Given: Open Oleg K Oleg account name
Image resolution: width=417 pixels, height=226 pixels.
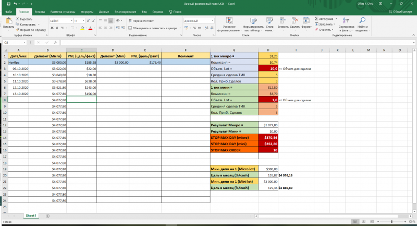Looking at the screenshot, I should coord(365,4).
